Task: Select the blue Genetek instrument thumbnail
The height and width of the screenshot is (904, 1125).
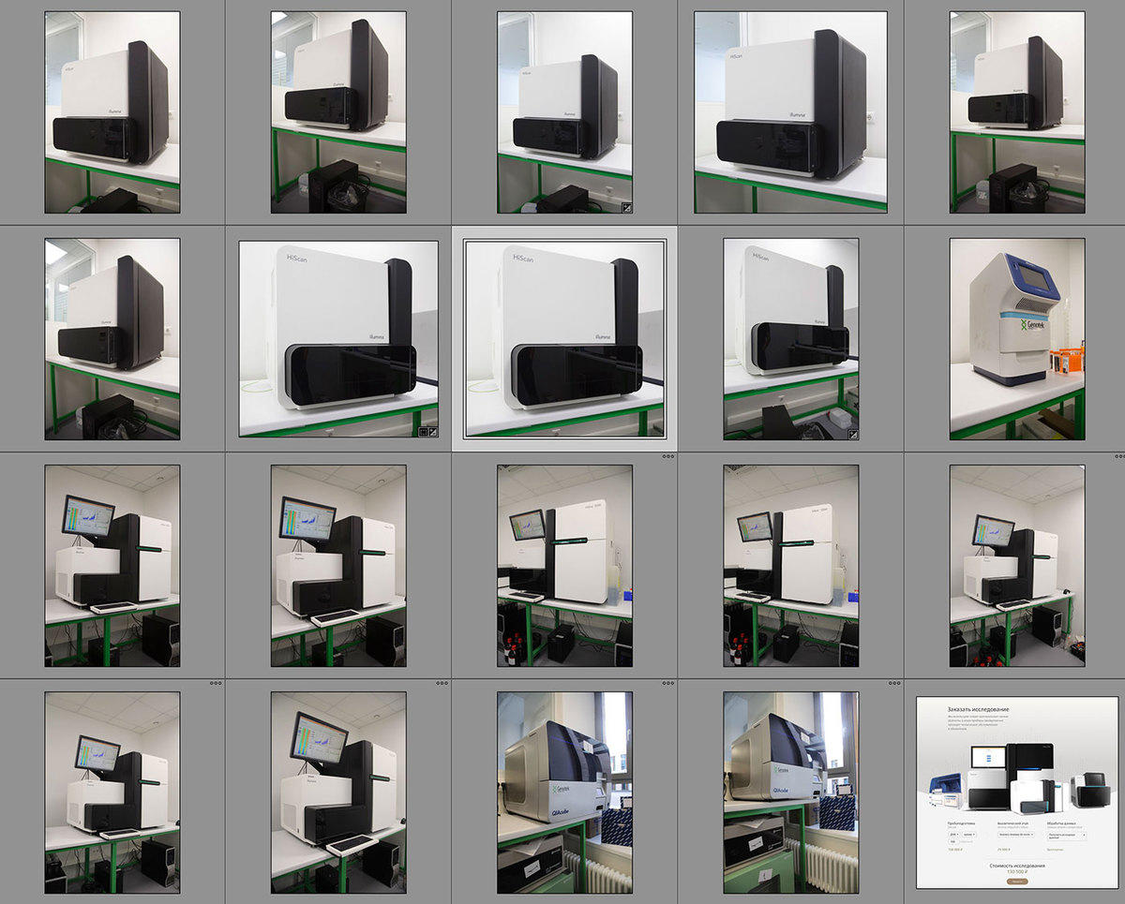Action: pyautogui.click(x=1016, y=338)
